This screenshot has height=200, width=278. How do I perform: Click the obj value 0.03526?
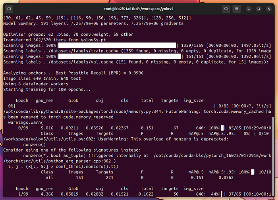pyautogui.click(x=95, y=128)
